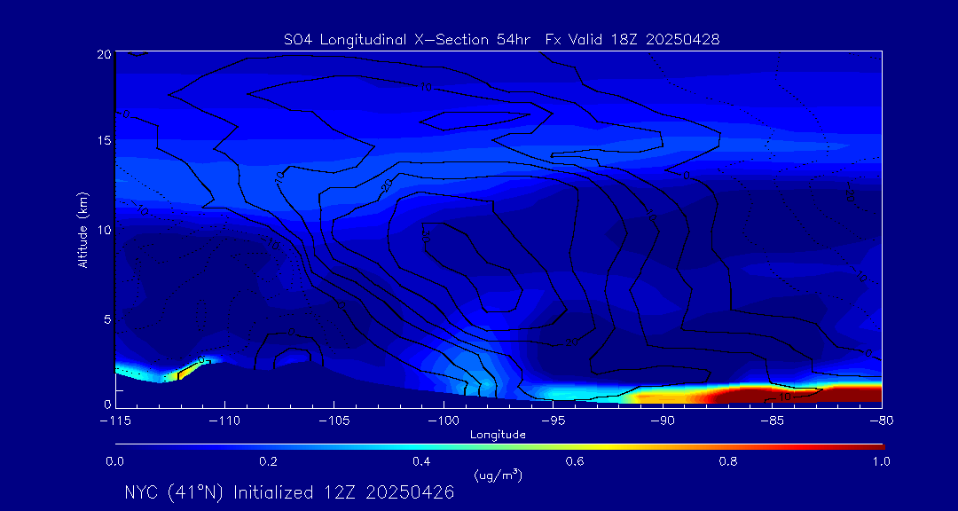
Task: Click the altitude tick label '20'
Action: click(104, 54)
